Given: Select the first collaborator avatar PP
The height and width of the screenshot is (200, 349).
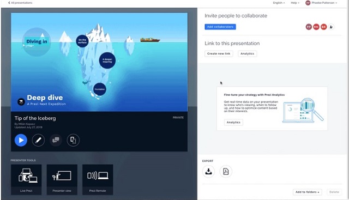Looking at the screenshot, I should pyautogui.click(x=309, y=27).
